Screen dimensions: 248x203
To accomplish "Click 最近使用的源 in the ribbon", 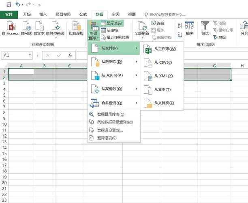I will [115, 37].
